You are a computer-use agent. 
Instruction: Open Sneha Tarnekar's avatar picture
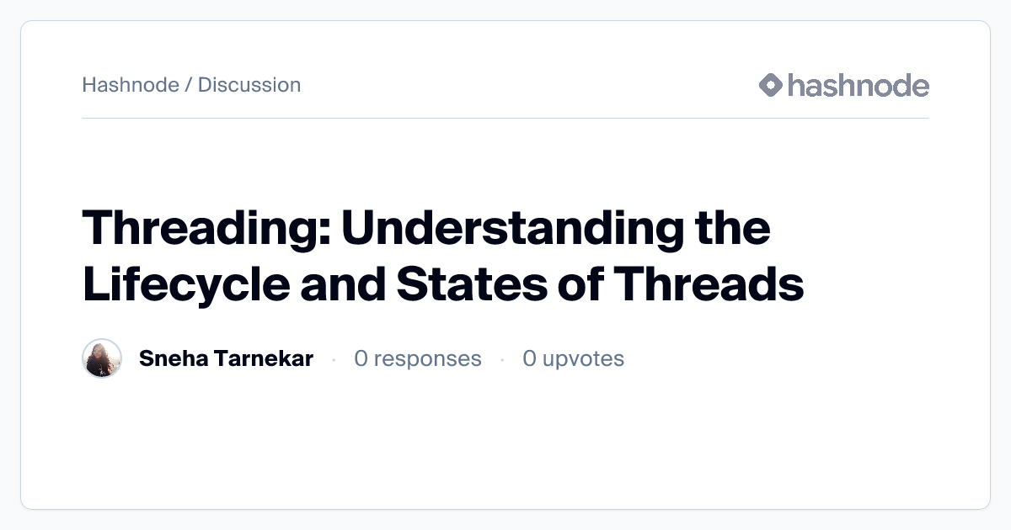(x=102, y=358)
